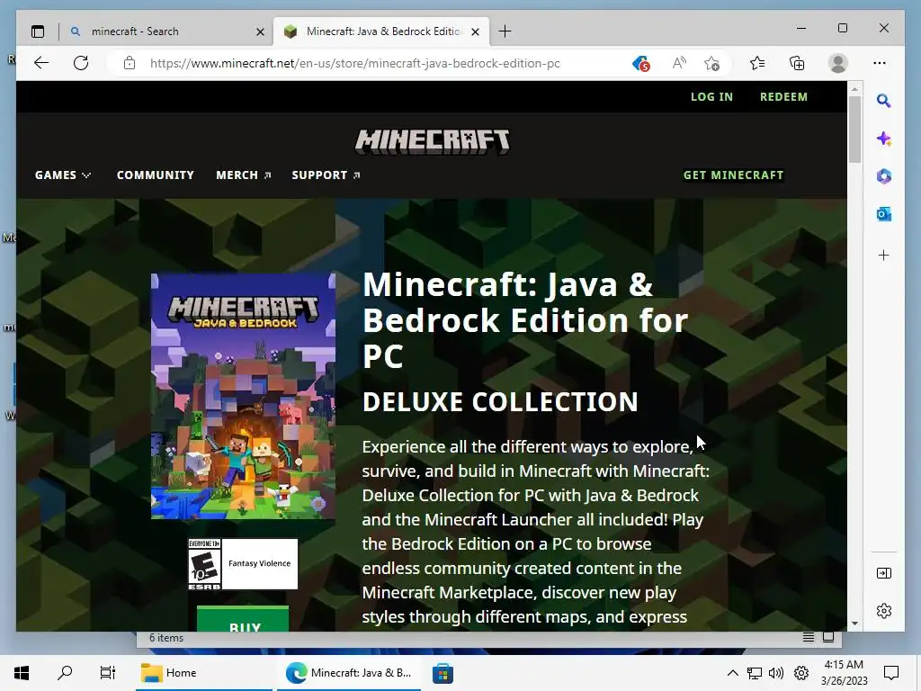Open the SUPPORT external link
Screen dimensions: 921x691
pos(326,175)
